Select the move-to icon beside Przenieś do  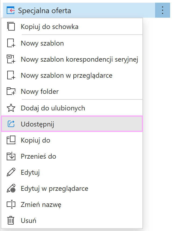point(11,156)
